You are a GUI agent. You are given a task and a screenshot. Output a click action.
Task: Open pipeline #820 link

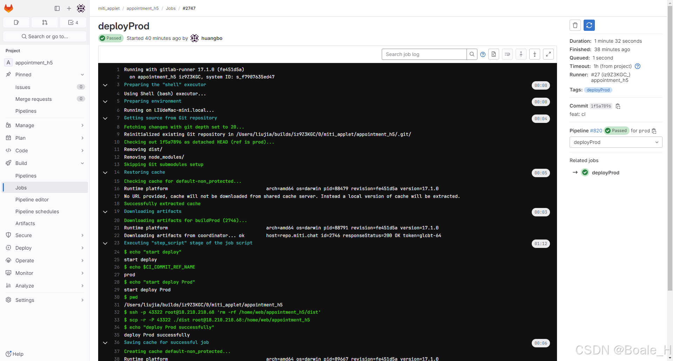tap(596, 131)
